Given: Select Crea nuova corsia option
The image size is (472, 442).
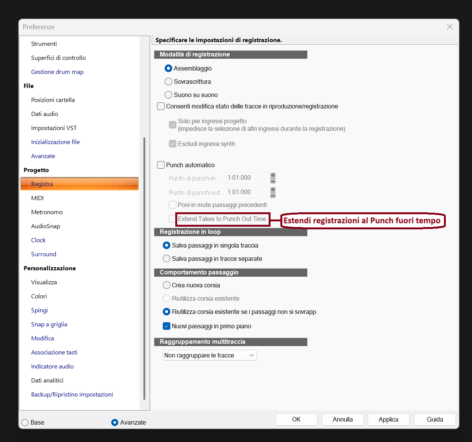Looking at the screenshot, I should pyautogui.click(x=191, y=285).
